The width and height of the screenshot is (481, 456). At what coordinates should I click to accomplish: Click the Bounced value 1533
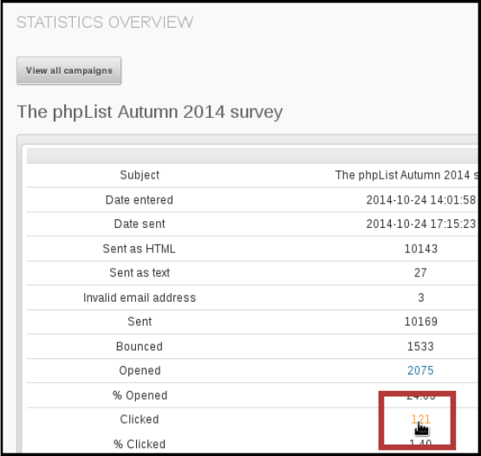[x=420, y=347]
